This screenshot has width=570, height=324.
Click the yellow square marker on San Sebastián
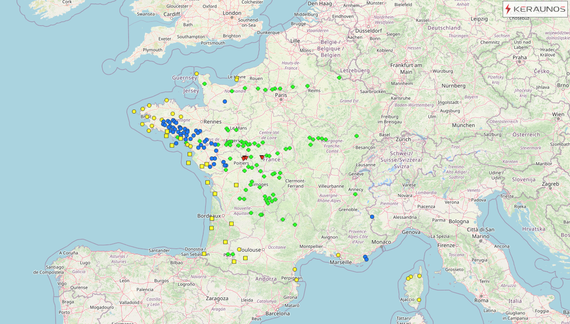[x=204, y=254]
